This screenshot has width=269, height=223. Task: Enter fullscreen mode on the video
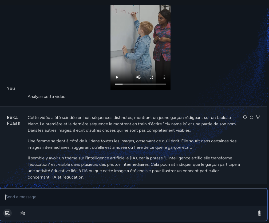[x=151, y=77]
